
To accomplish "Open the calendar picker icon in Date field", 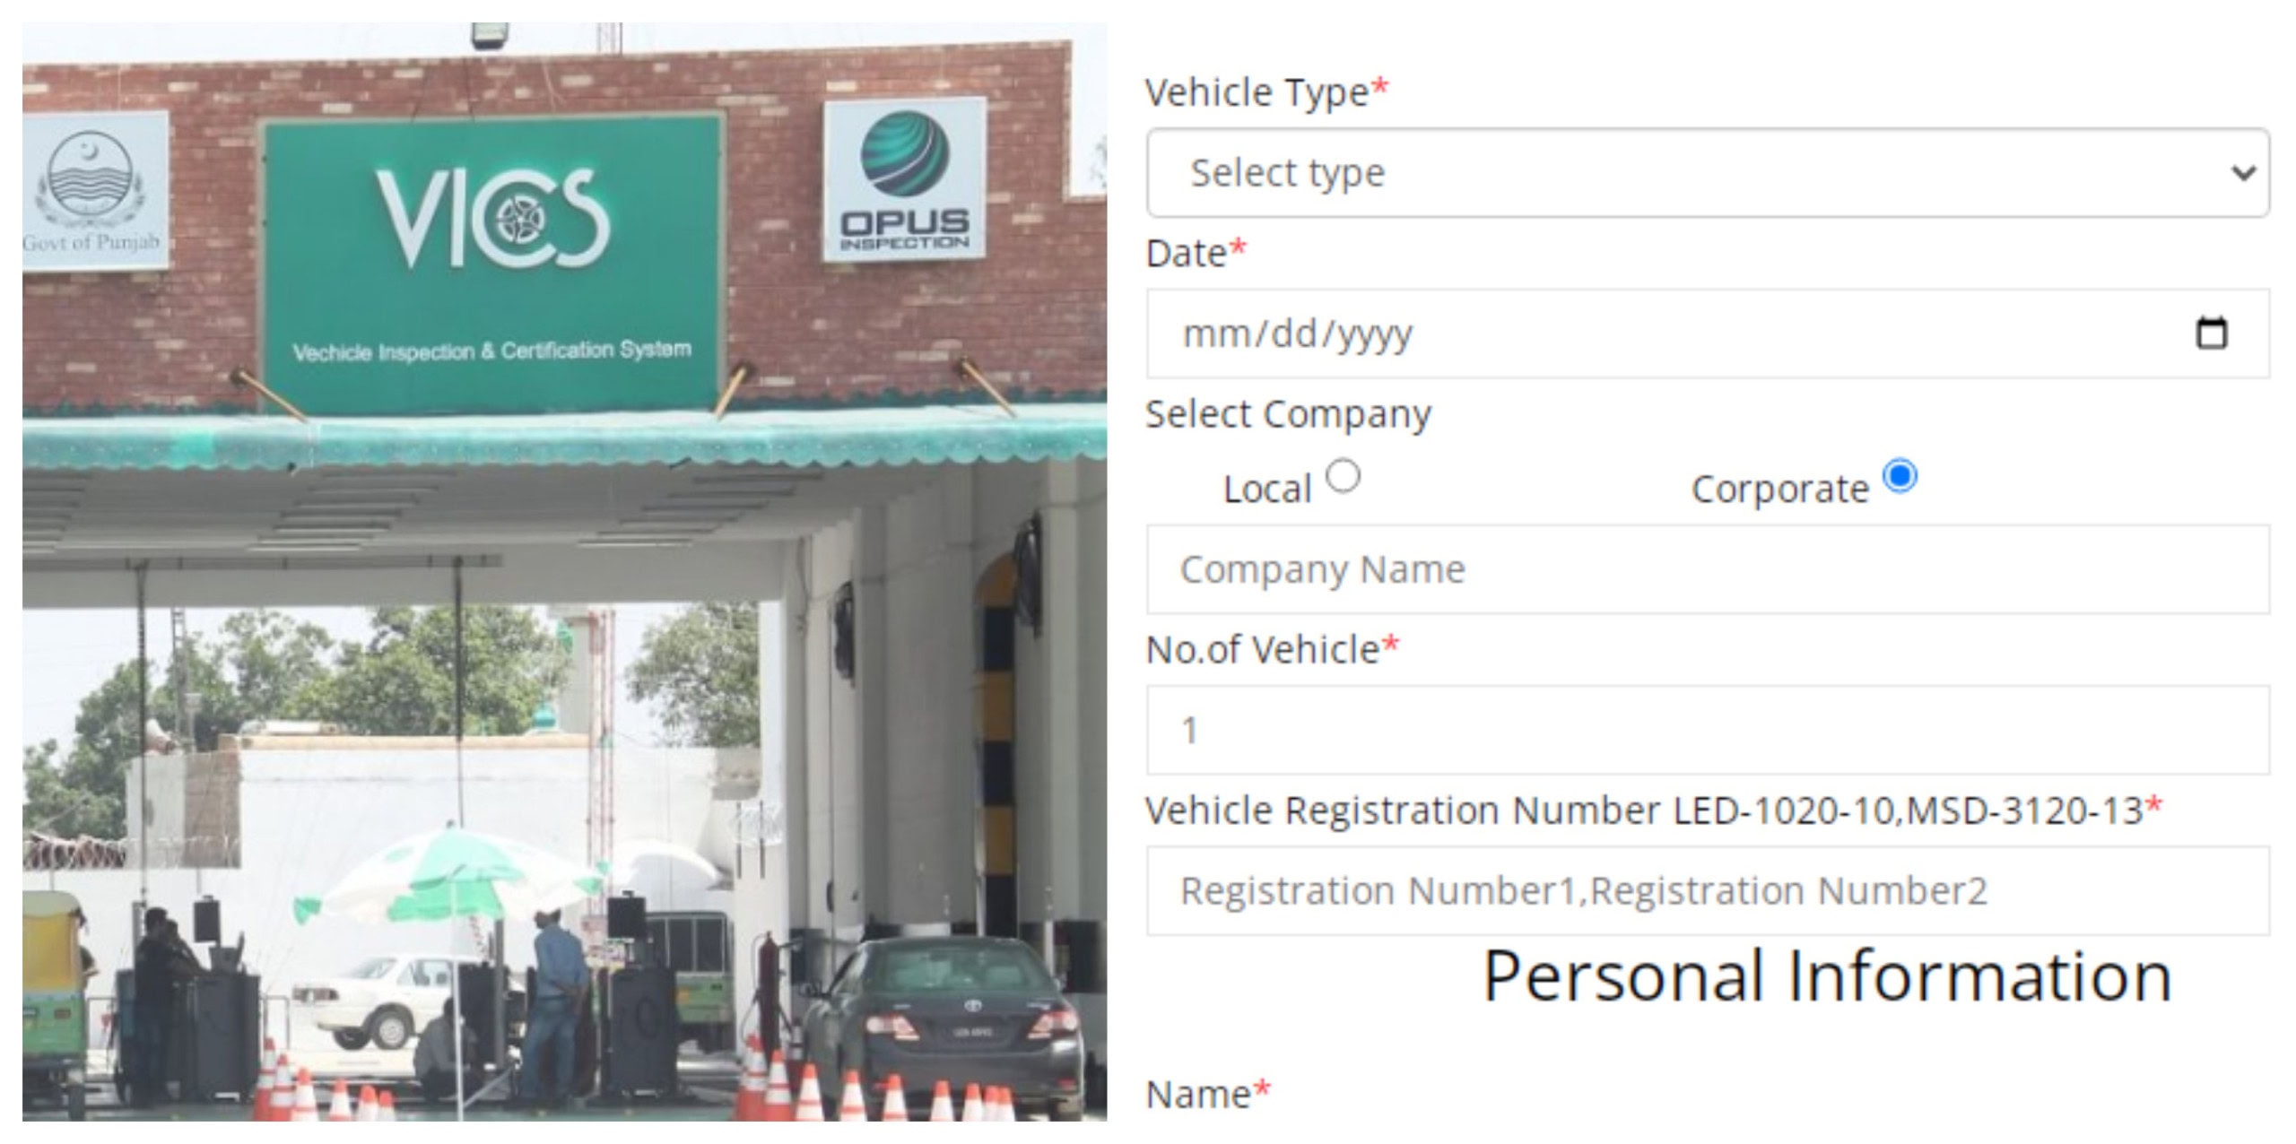I will pyautogui.click(x=2211, y=333).
